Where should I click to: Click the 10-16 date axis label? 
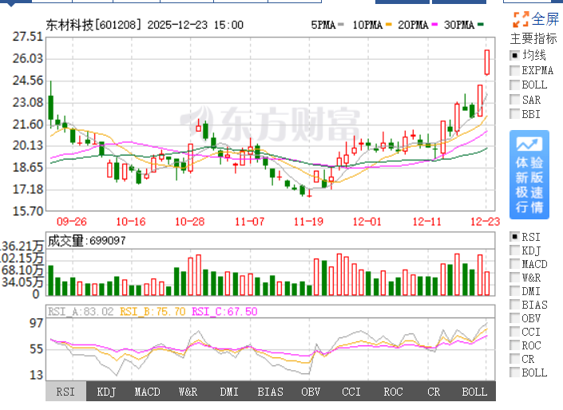(131, 221)
